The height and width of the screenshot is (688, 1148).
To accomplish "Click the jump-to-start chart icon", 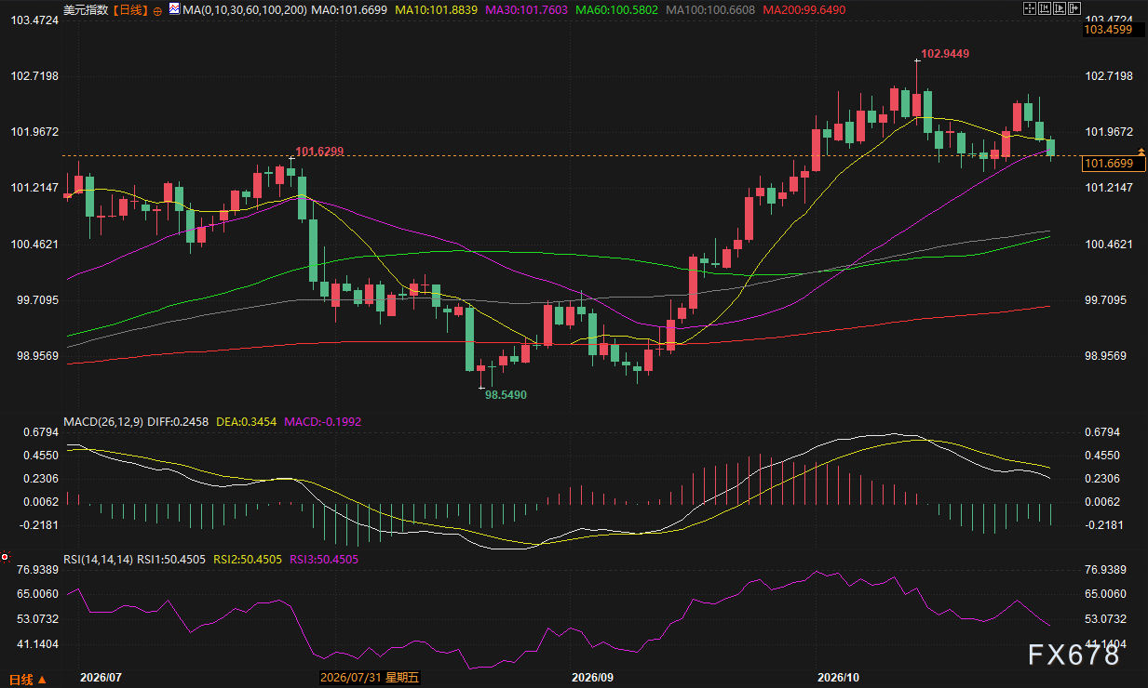I will [1045, 8].
